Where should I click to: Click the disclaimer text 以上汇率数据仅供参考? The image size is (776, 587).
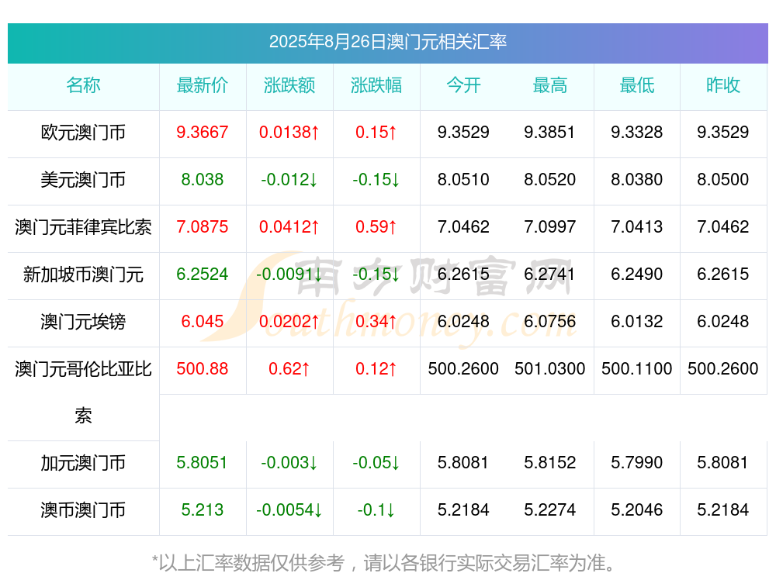[x=251, y=563]
